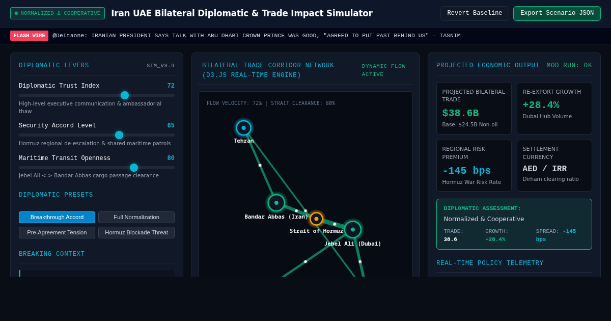Image resolution: width=611 pixels, height=321 pixels.
Task: Click the Diplomatic Presets heading
Action: coord(56,195)
